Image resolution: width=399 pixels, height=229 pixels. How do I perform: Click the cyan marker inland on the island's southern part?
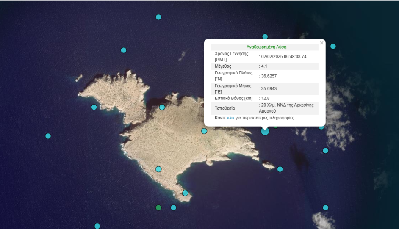tap(158, 169)
